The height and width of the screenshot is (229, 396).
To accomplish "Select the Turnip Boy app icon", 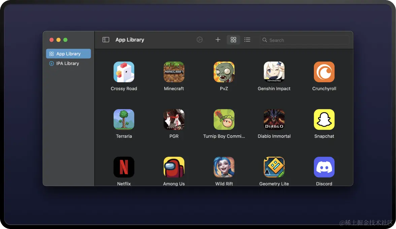I will pyautogui.click(x=224, y=119).
